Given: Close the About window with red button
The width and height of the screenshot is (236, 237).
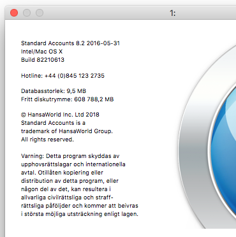Looking at the screenshot, I should (x=14, y=13).
